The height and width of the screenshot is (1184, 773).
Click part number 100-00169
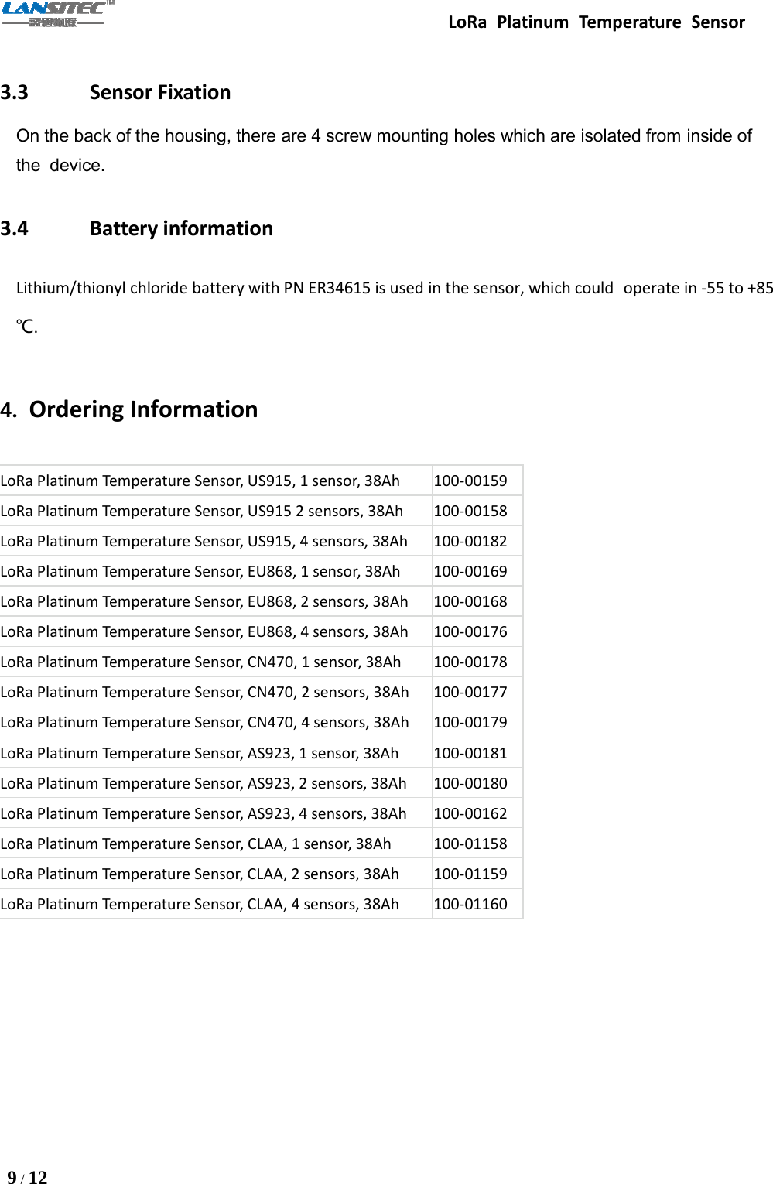click(x=470, y=571)
